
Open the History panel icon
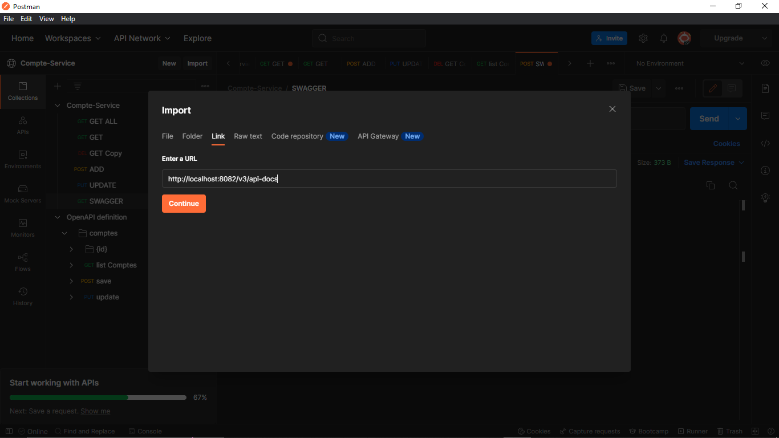(23, 295)
